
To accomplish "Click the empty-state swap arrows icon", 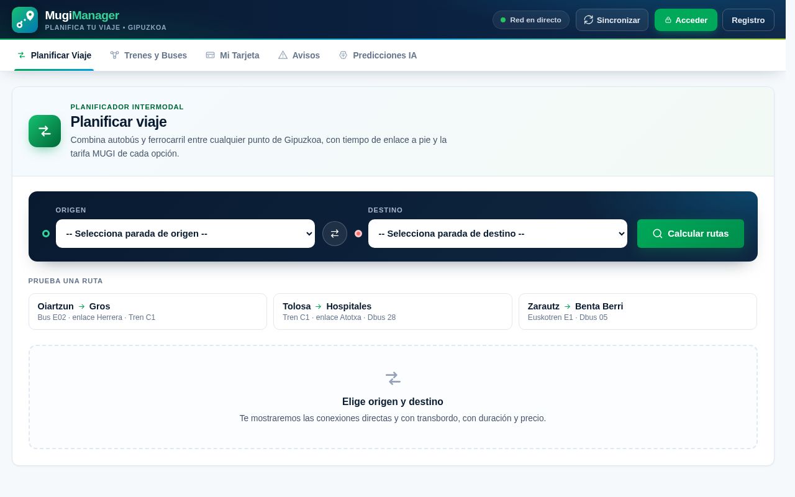I will 393,378.
